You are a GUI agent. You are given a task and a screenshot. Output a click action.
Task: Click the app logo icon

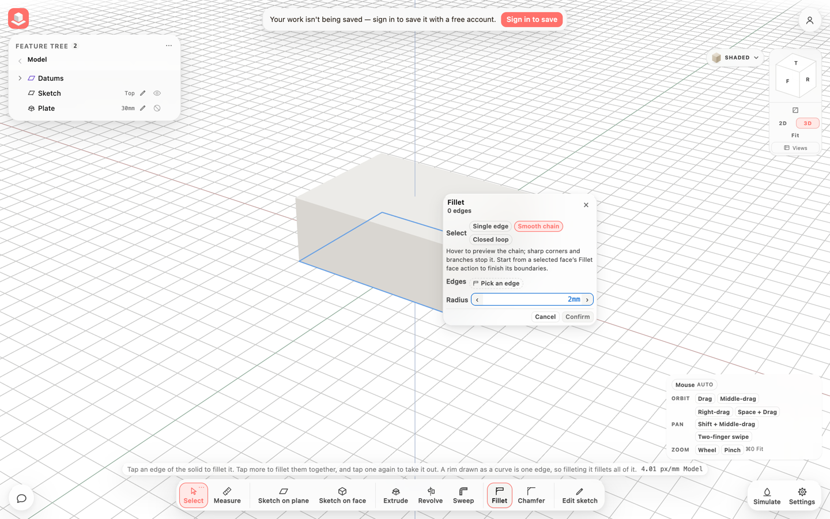18,18
